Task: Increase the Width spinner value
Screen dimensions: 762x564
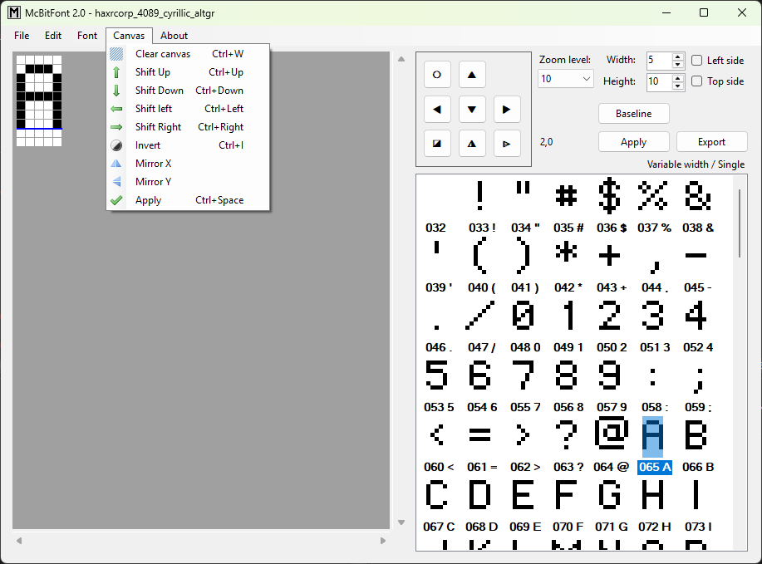Action: click(x=678, y=56)
